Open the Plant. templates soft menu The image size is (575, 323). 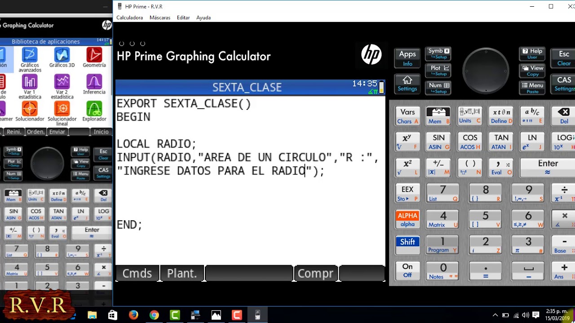[x=182, y=273]
